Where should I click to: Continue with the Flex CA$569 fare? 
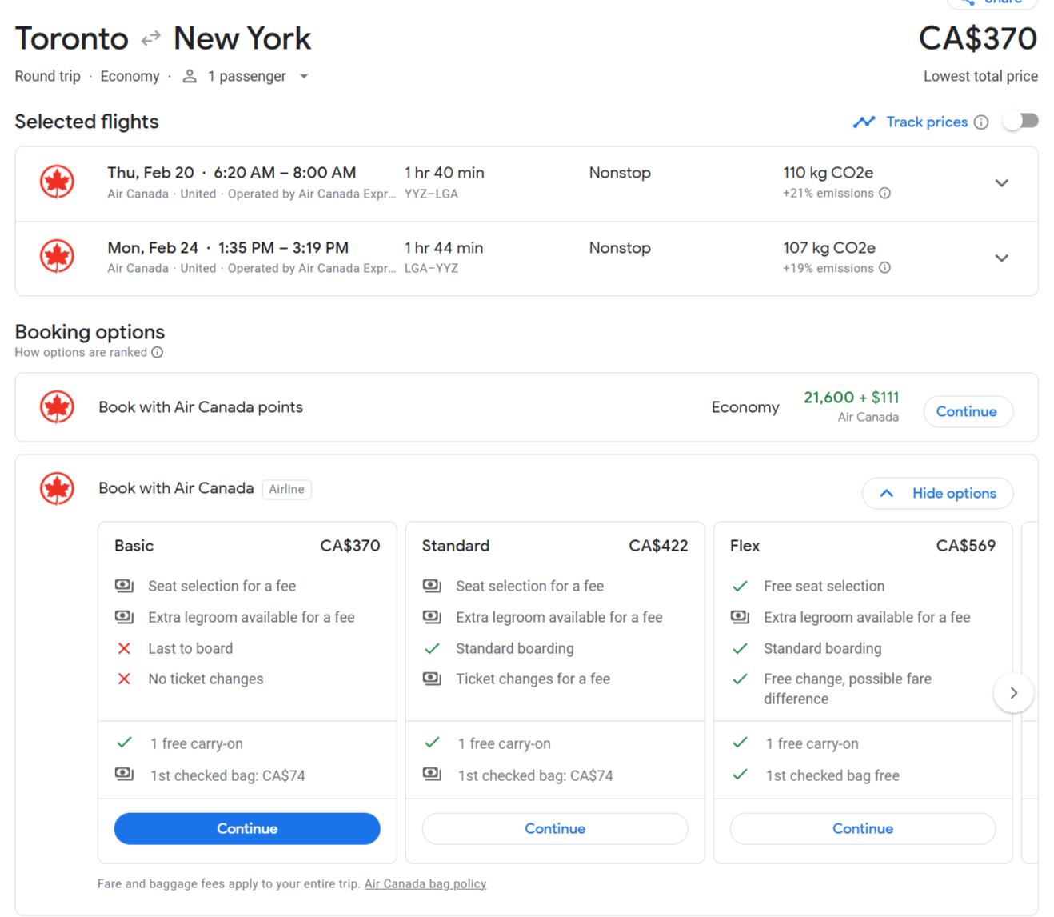click(863, 828)
